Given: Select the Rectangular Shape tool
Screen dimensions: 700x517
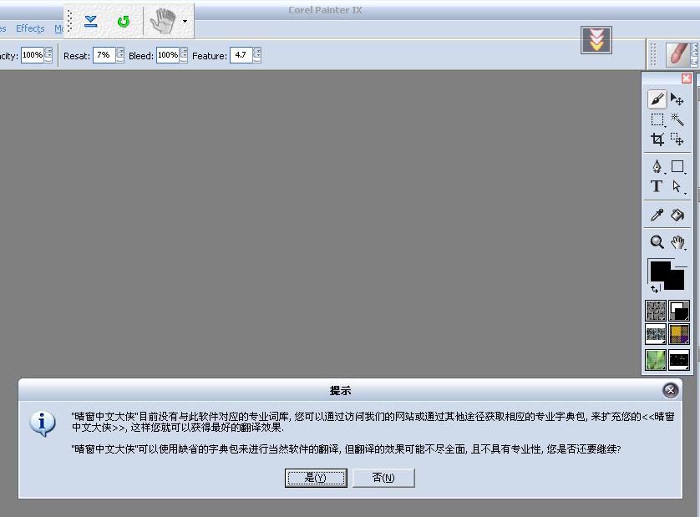Looking at the screenshot, I should pyautogui.click(x=677, y=166).
